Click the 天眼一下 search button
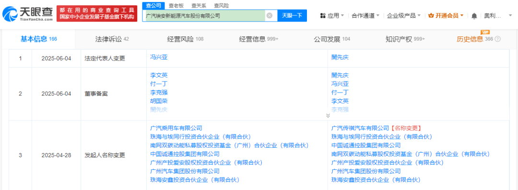The image size is (518, 190). click(x=292, y=15)
